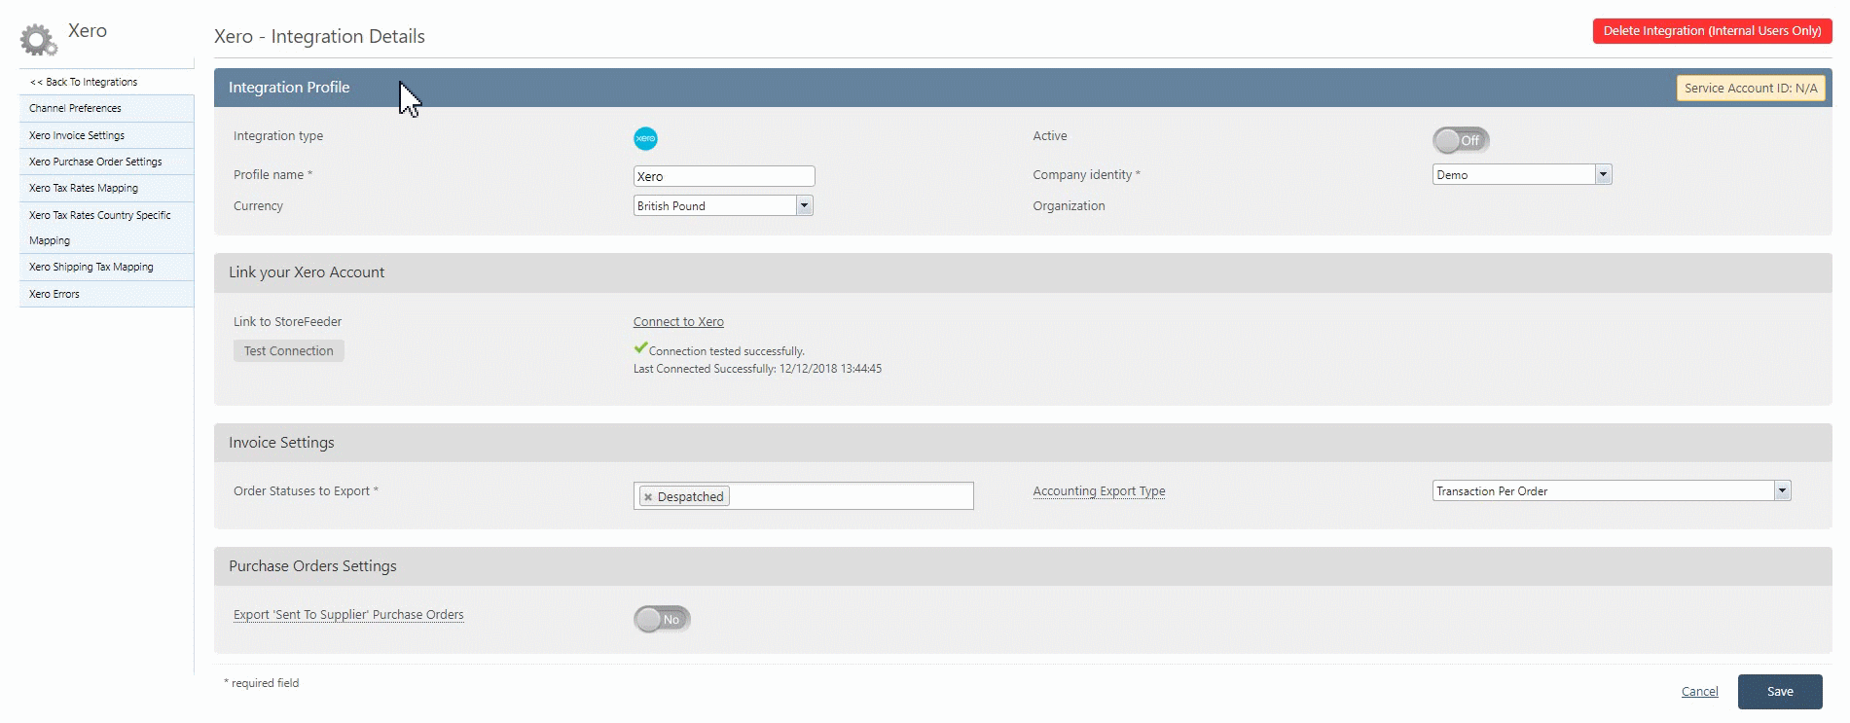Open the Accounting Export Type dropdown

point(1612,490)
